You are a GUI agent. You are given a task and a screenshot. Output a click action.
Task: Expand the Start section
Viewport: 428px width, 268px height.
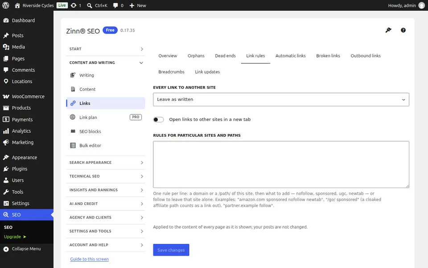[x=106, y=49]
